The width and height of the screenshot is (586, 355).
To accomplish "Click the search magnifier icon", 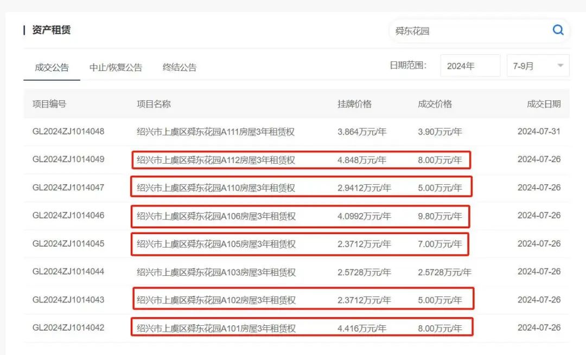I will (558, 30).
